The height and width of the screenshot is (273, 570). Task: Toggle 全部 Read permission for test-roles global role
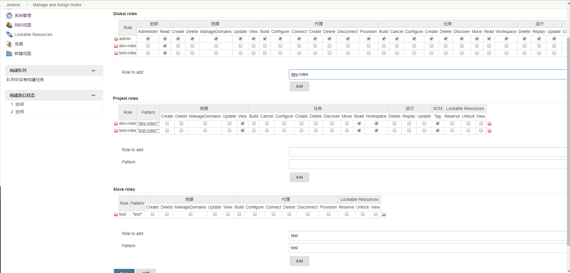coord(165,53)
